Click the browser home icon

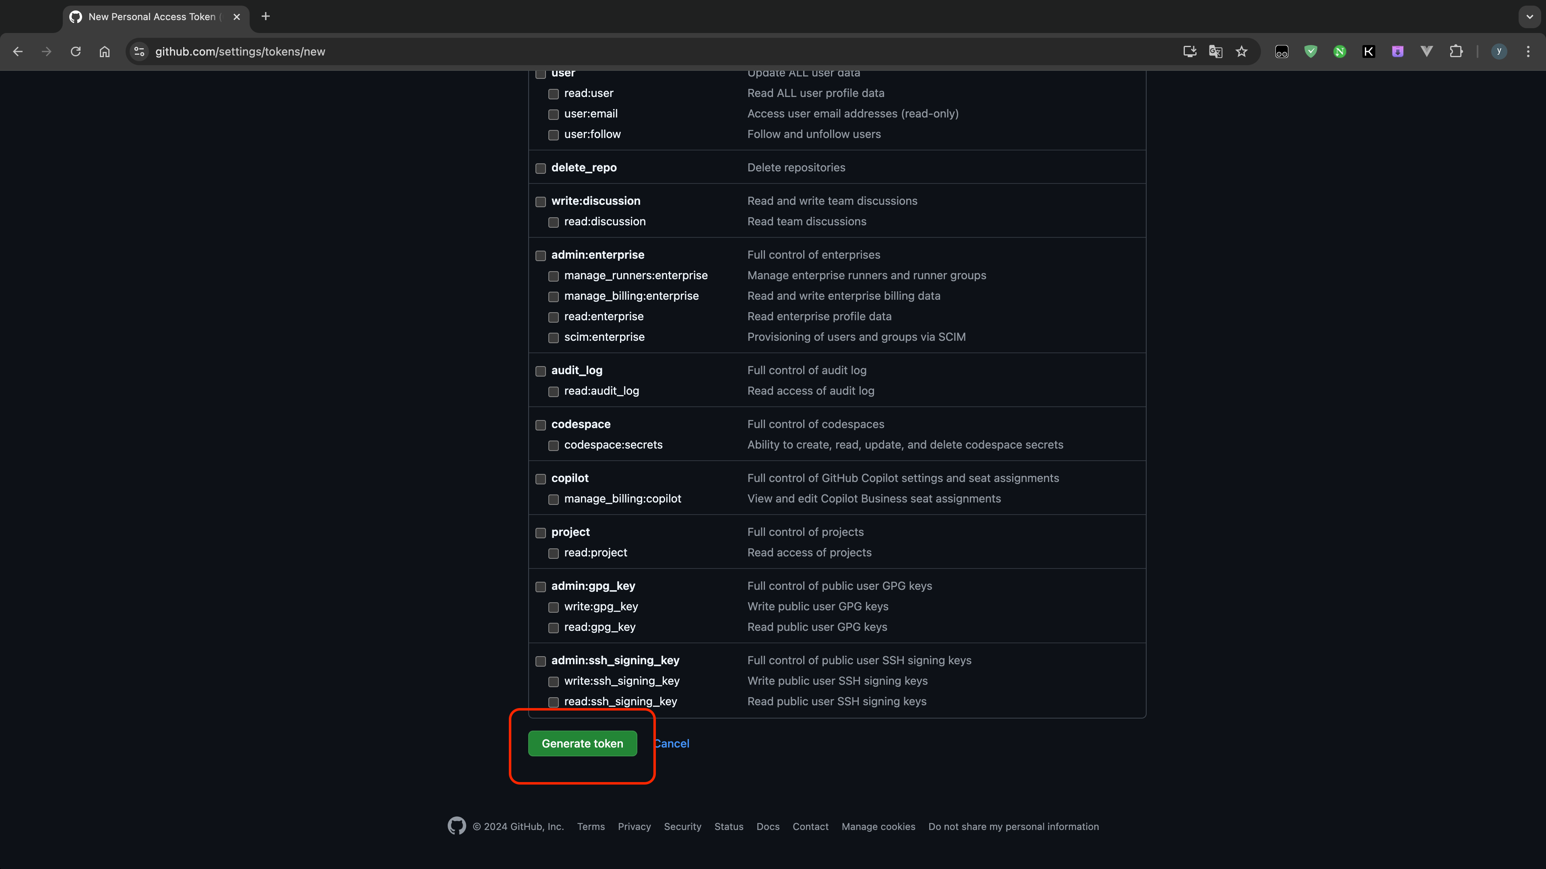tap(104, 51)
